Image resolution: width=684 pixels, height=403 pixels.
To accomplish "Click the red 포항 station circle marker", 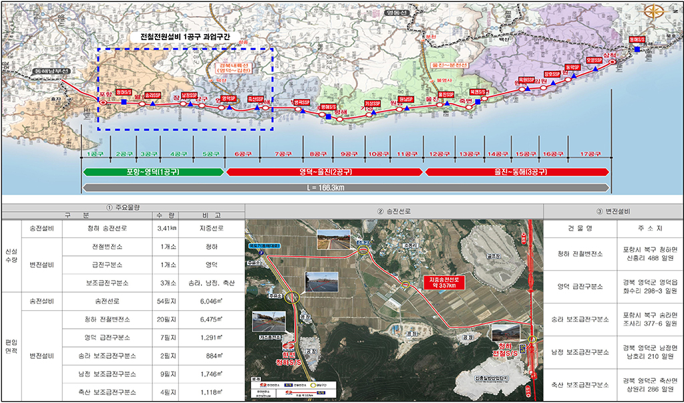I will coord(104,102).
